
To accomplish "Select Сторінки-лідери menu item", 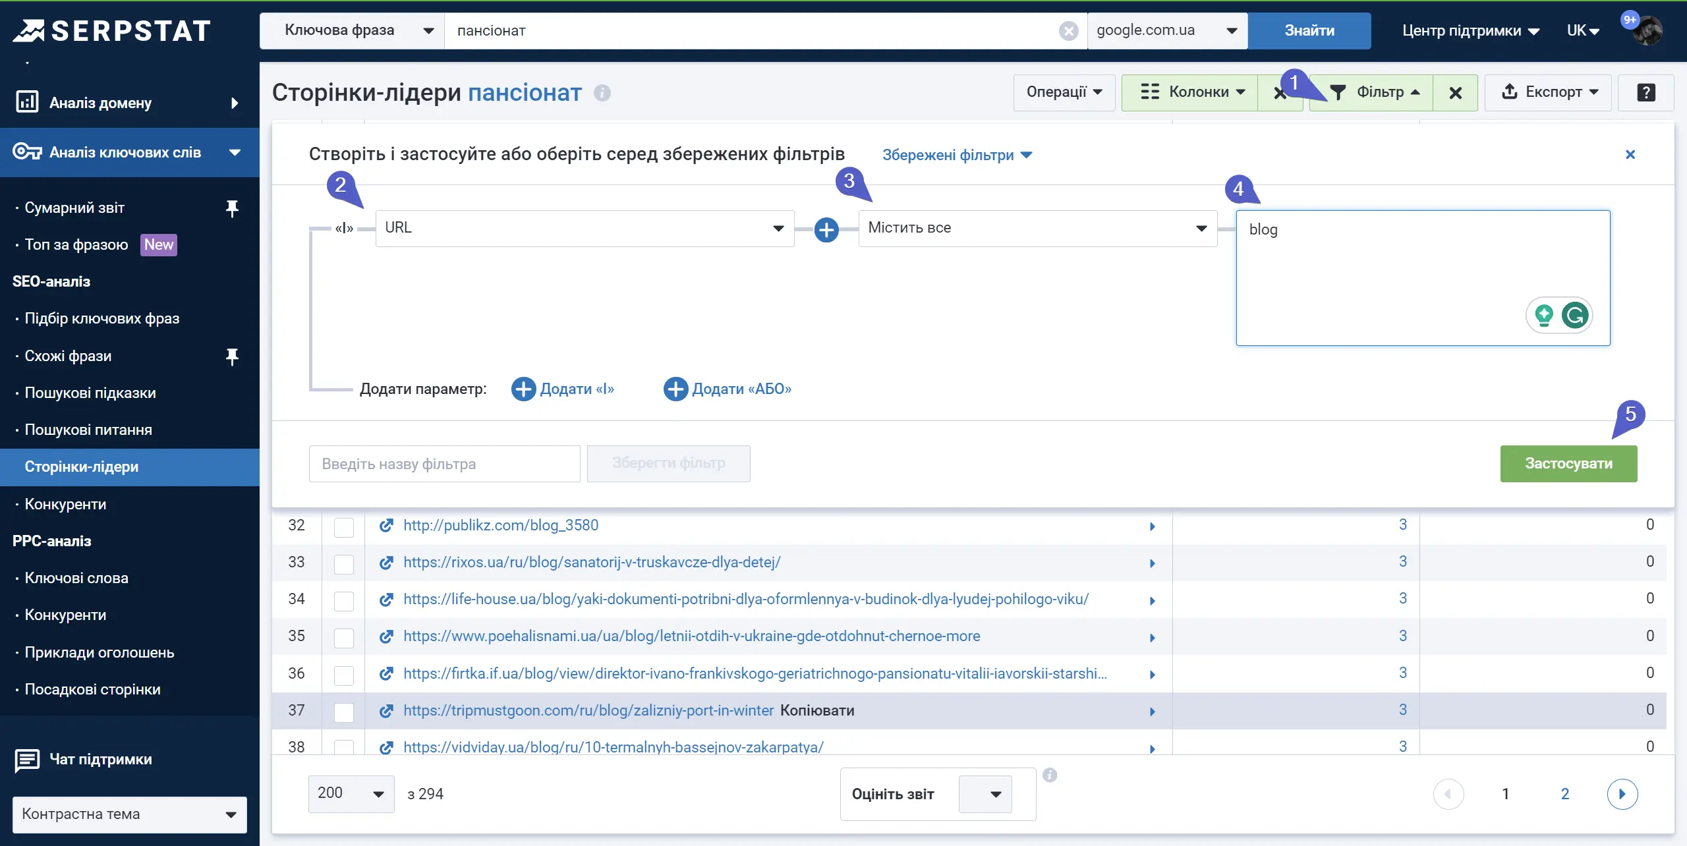I will (x=130, y=467).
